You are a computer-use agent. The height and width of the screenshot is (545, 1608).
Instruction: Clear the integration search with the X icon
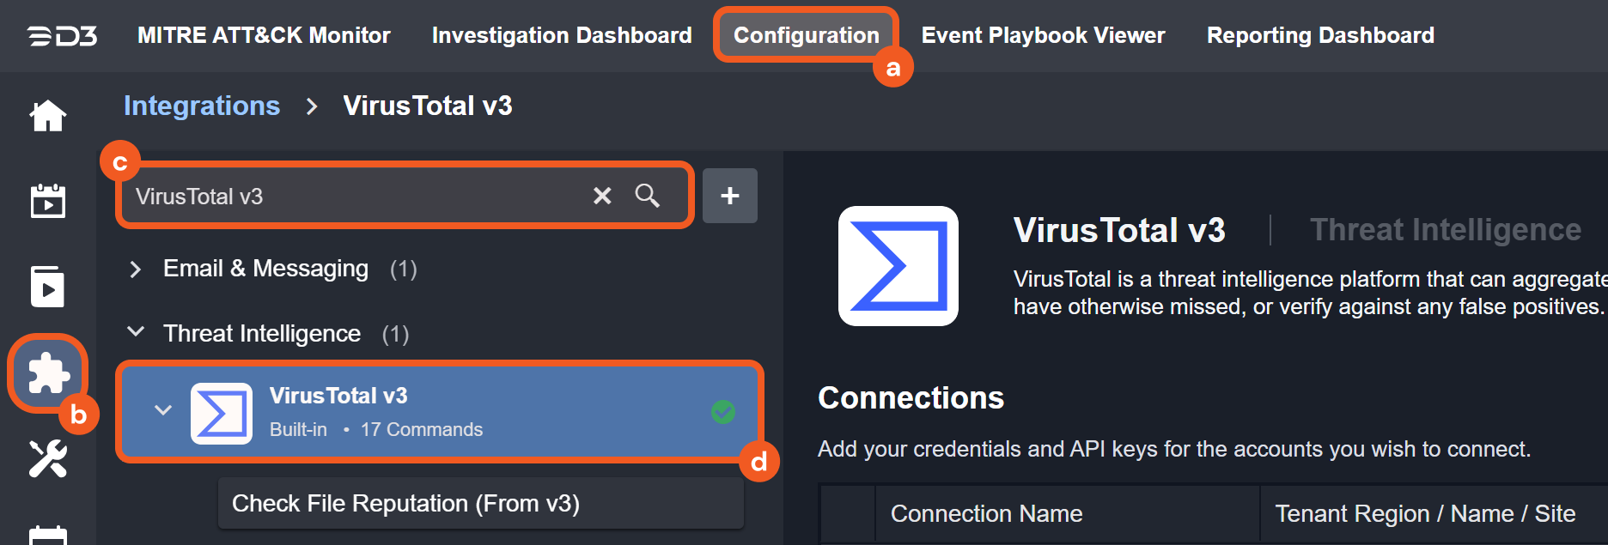click(x=602, y=197)
